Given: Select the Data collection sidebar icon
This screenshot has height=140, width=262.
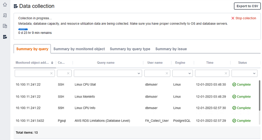Looking at the screenshot, I should pyautogui.click(x=5, y=37).
